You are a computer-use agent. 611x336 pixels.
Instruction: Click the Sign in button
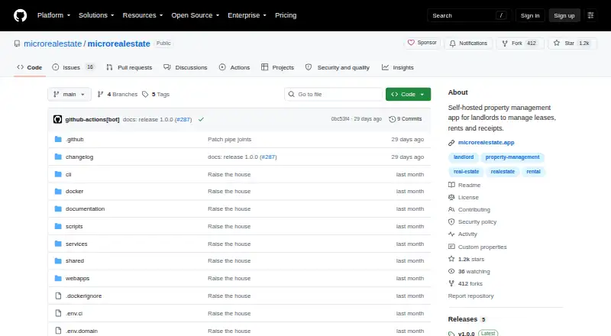coord(530,15)
